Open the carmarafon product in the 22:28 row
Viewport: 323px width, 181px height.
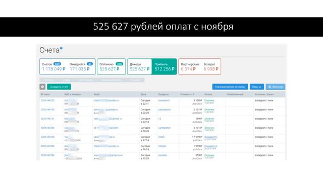pos(165,110)
